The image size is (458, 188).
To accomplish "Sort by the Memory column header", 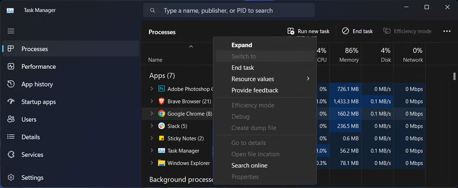I will click(x=345, y=54).
